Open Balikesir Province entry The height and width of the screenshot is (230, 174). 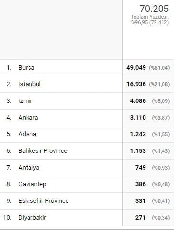(x=43, y=151)
